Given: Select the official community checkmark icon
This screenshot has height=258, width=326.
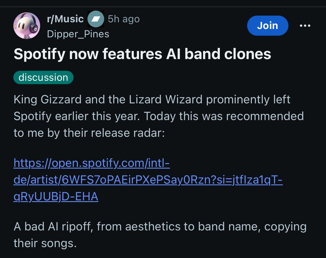Looking at the screenshot, I should (96, 19).
